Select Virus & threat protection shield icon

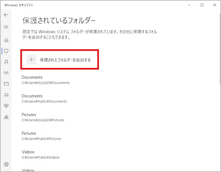pos(6,51)
